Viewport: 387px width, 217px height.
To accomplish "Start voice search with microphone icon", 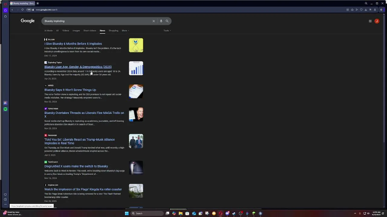I will click(x=161, y=21).
